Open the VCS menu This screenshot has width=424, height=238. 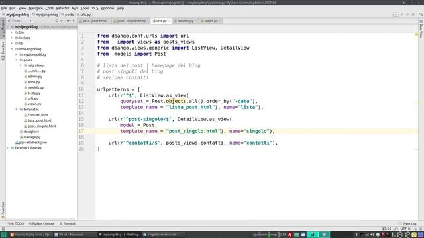tap(95, 8)
